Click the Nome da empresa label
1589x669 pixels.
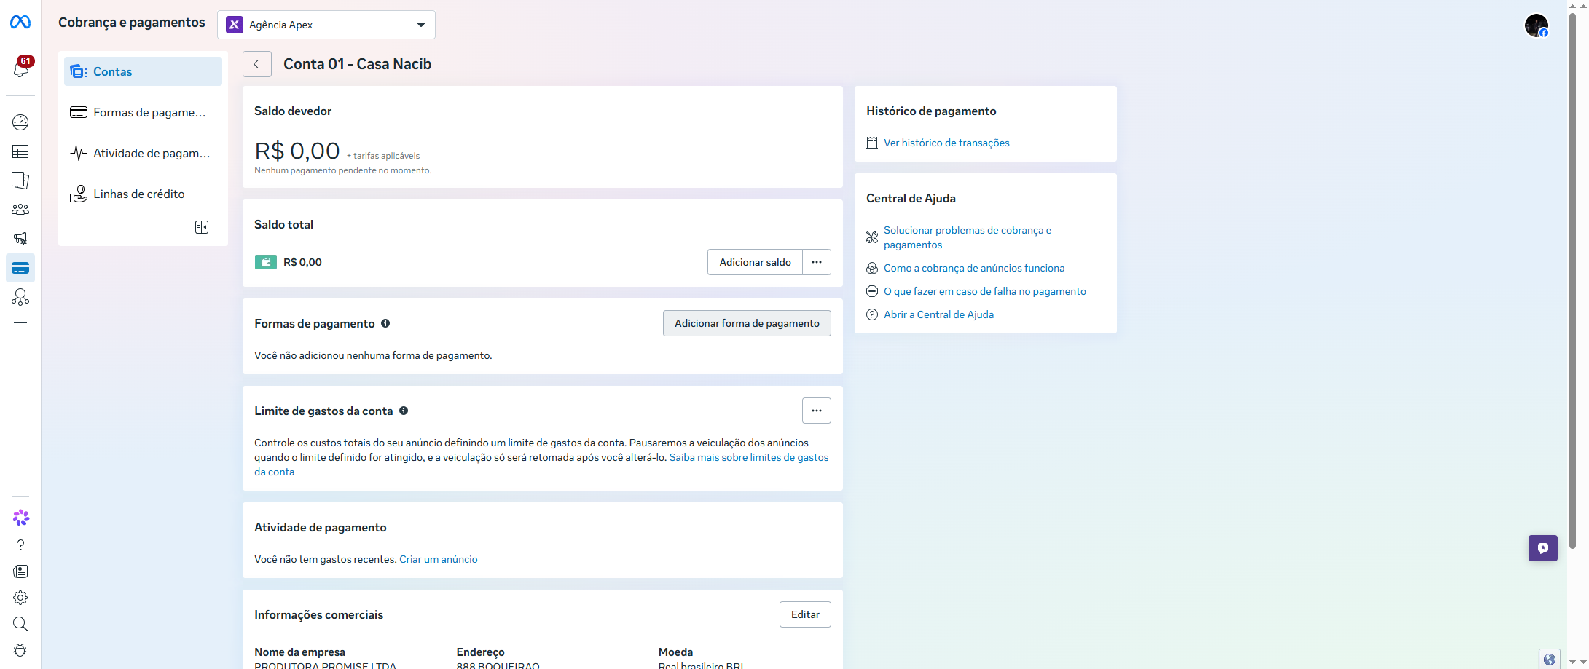point(299,652)
